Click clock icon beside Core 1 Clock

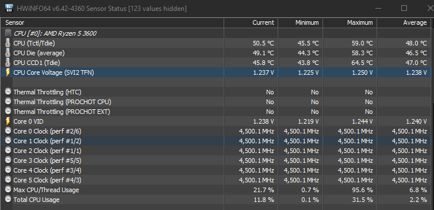8,141
